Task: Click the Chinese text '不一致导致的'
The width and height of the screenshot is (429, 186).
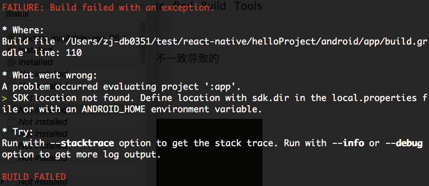Action: [x=188, y=59]
